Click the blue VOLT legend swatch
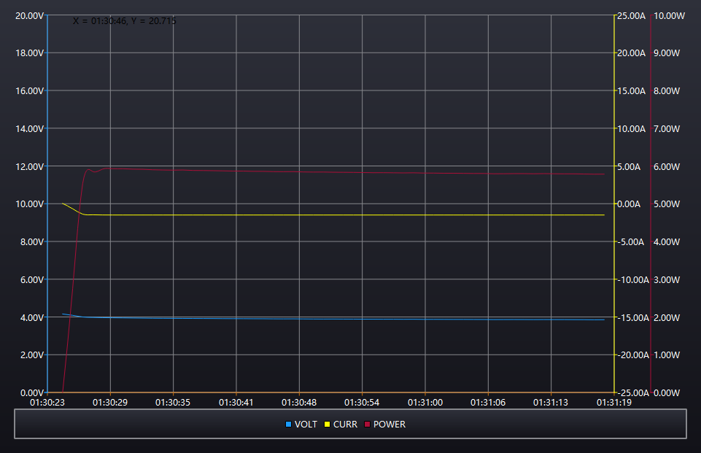 click(288, 424)
